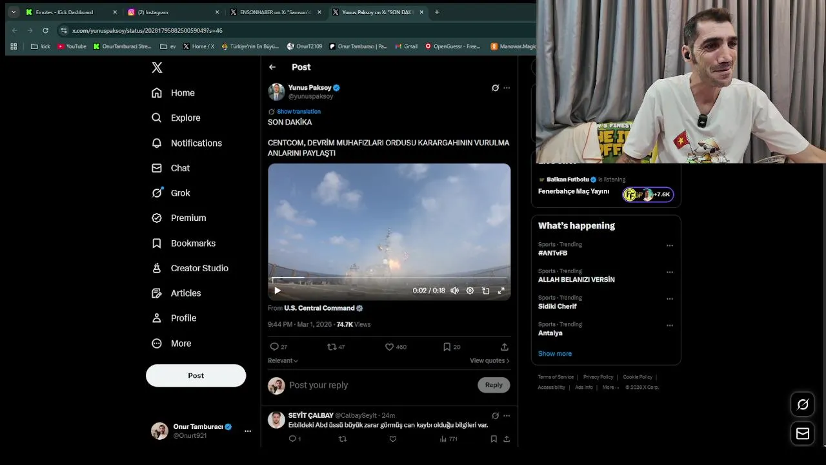826x465 pixels.
Task: Open U.S. Central Command profile link
Action: pos(323,308)
